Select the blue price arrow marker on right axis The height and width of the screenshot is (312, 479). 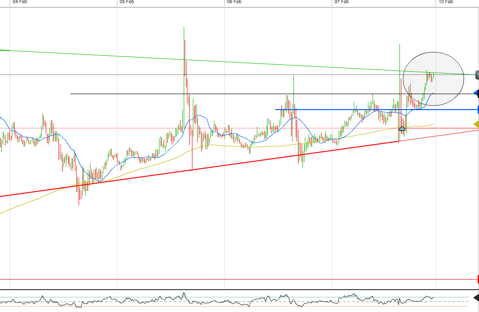point(476,93)
